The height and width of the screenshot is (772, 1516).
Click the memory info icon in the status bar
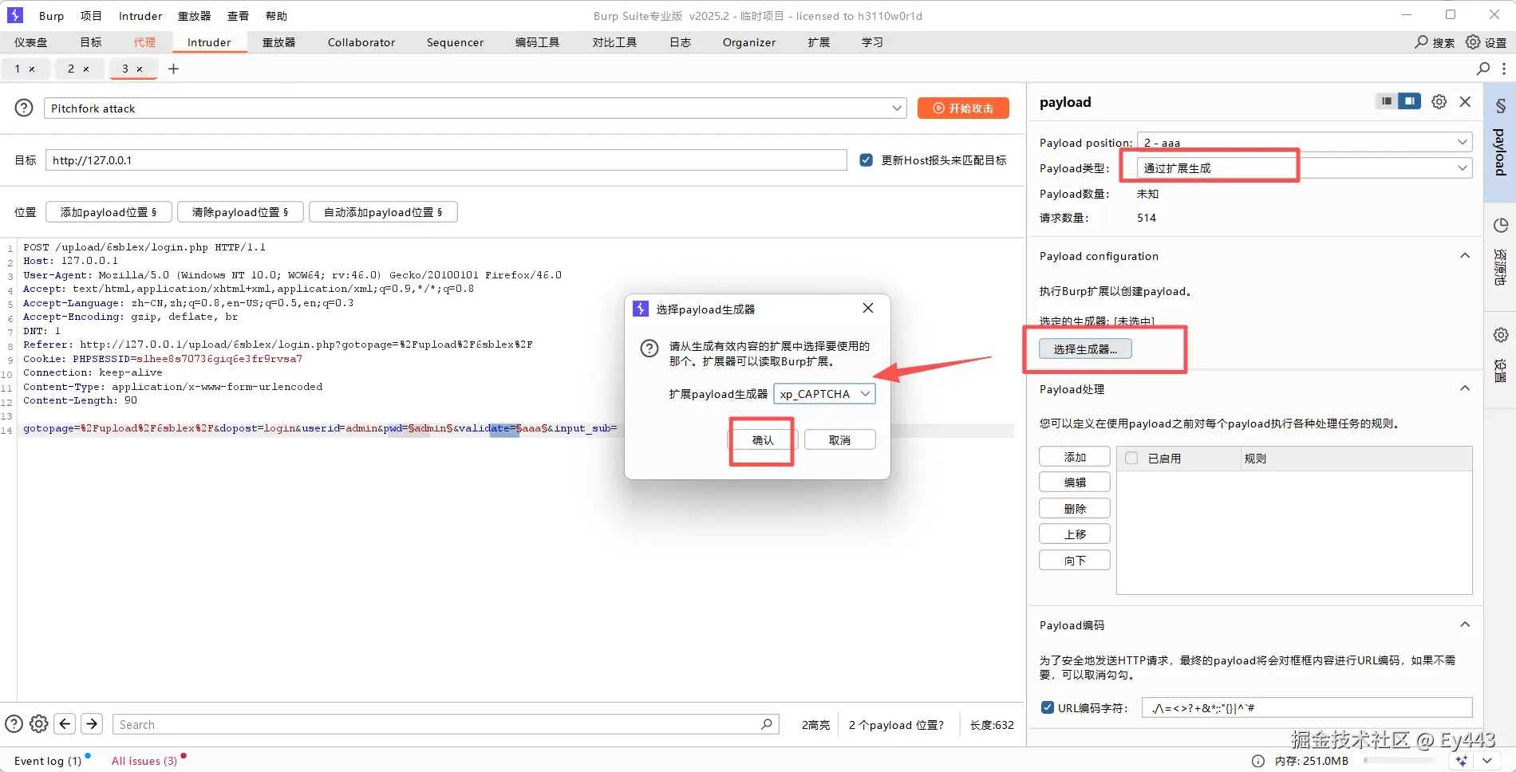tap(1258, 761)
